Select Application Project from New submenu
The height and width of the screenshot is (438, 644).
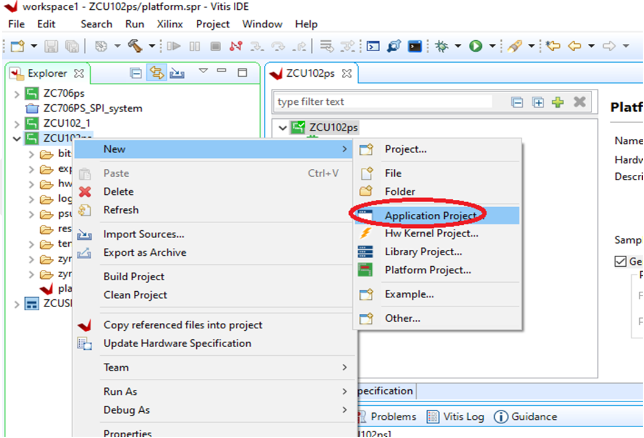click(430, 216)
